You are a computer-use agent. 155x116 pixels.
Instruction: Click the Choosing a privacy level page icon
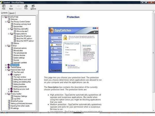12,24
